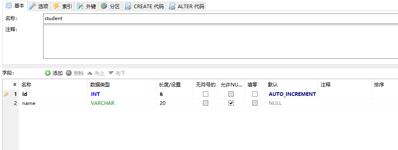The image size is (398, 150).
Task: Toggle 填零 checkbox for id row
Action: pos(255,94)
